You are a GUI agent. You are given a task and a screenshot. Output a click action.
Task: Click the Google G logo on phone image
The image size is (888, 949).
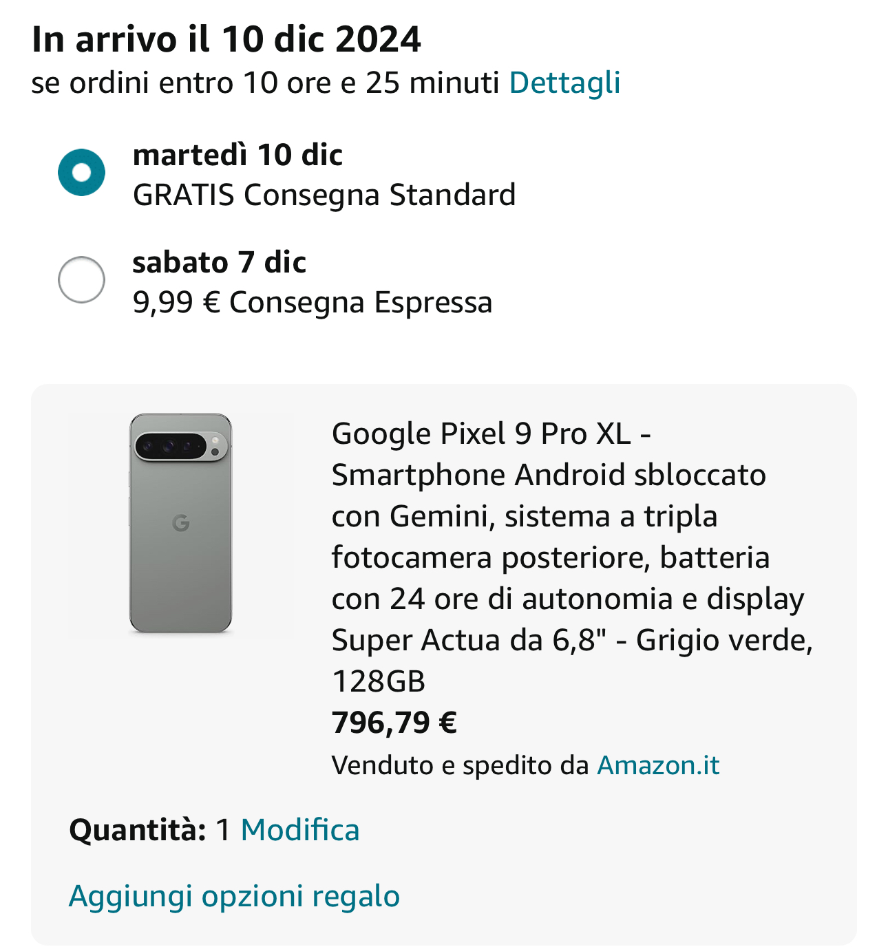(181, 523)
